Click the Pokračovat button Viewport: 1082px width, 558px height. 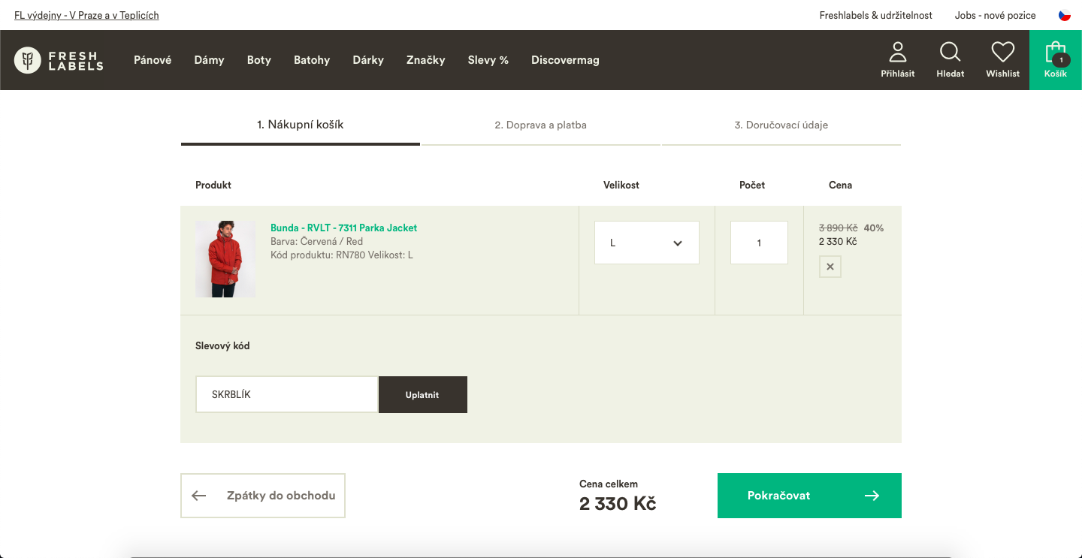point(809,496)
